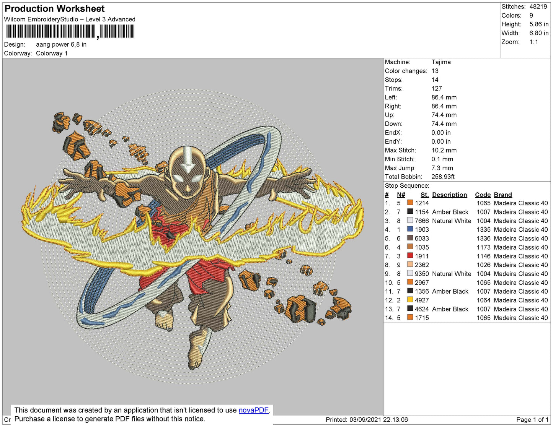This screenshot has width=553, height=427.
Task: Click the trims value '127'
Action: [x=437, y=88]
